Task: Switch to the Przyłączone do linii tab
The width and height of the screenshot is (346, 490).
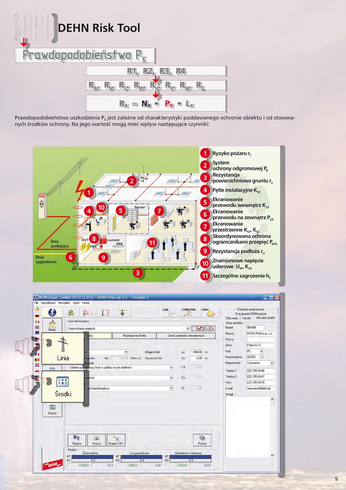Action: pyautogui.click(x=134, y=336)
